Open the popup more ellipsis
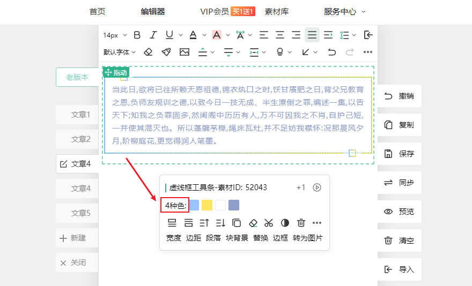472x286 pixels. point(316,223)
